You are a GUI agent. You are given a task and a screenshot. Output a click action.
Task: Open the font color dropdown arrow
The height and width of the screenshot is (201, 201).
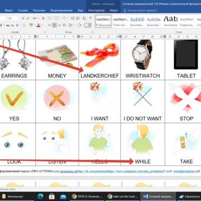point(42,25)
